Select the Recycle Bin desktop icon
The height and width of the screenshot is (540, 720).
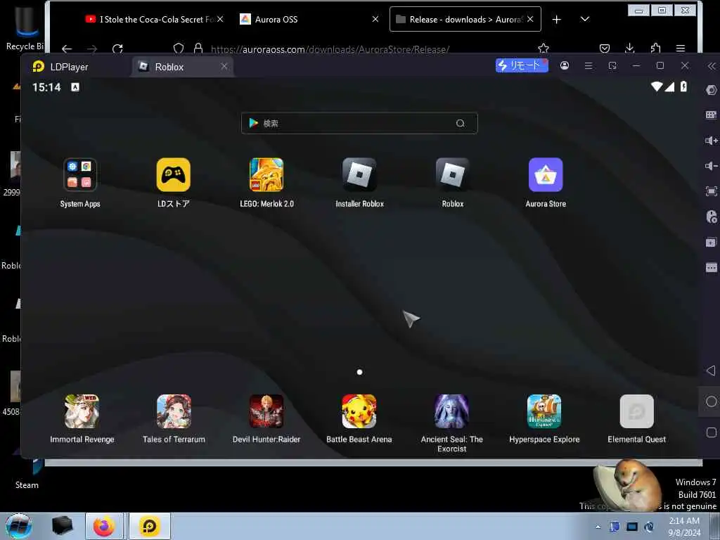point(25,27)
